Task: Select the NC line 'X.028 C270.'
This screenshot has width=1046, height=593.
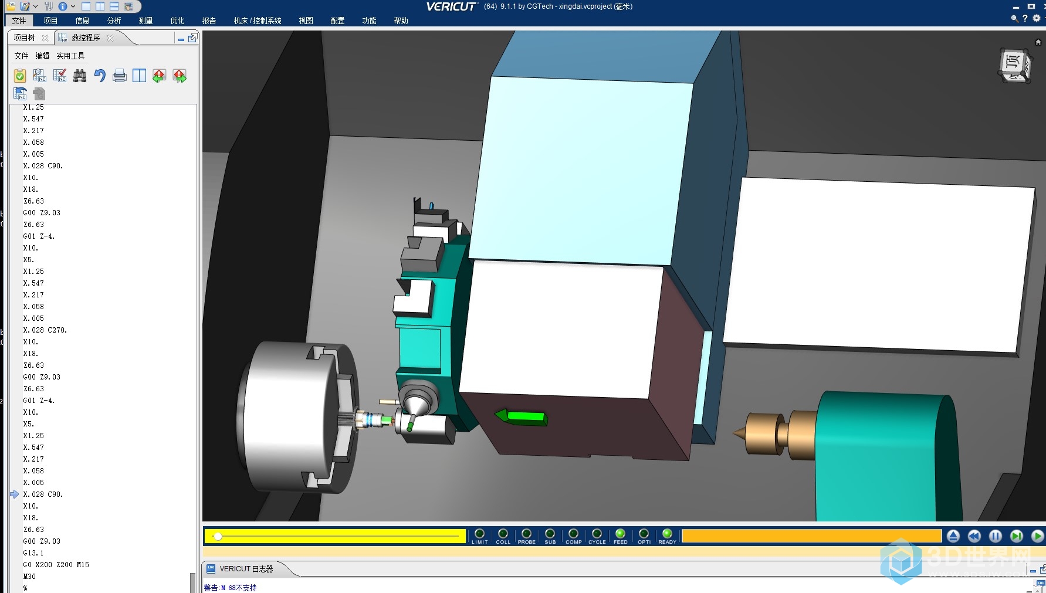Action: (x=45, y=330)
